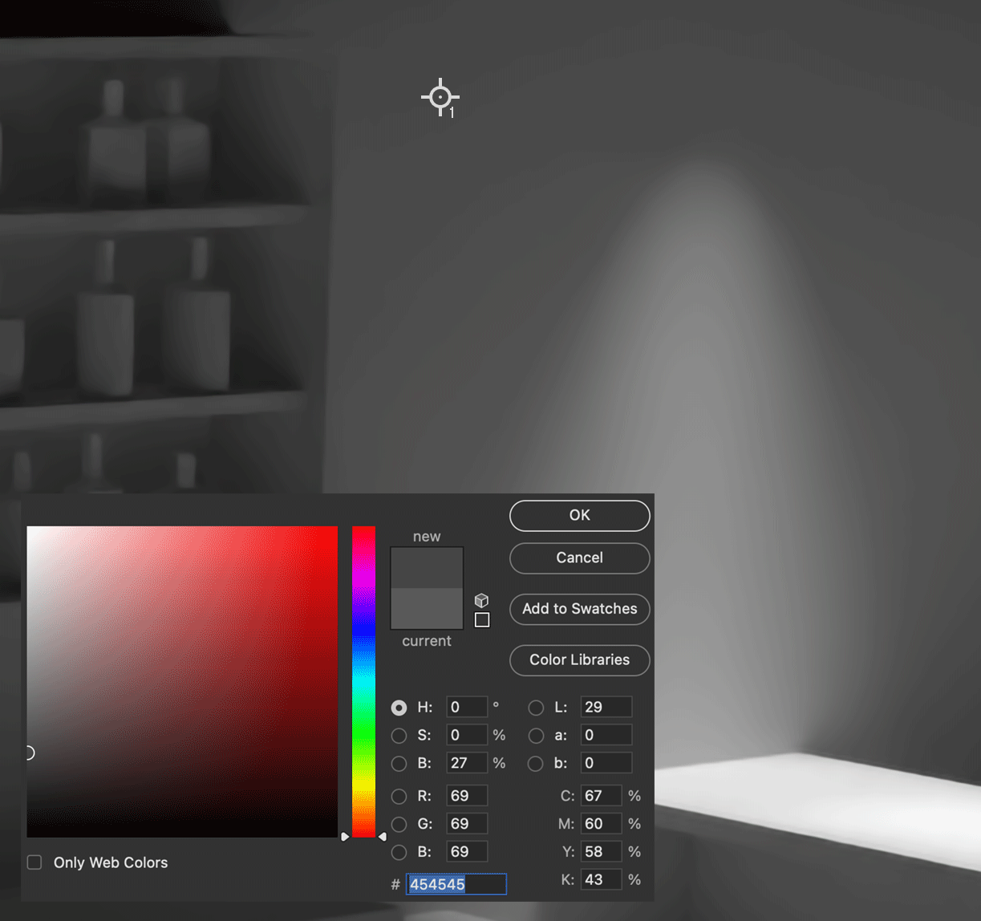Click the OK button
Image resolution: width=981 pixels, height=921 pixels.
click(x=579, y=516)
